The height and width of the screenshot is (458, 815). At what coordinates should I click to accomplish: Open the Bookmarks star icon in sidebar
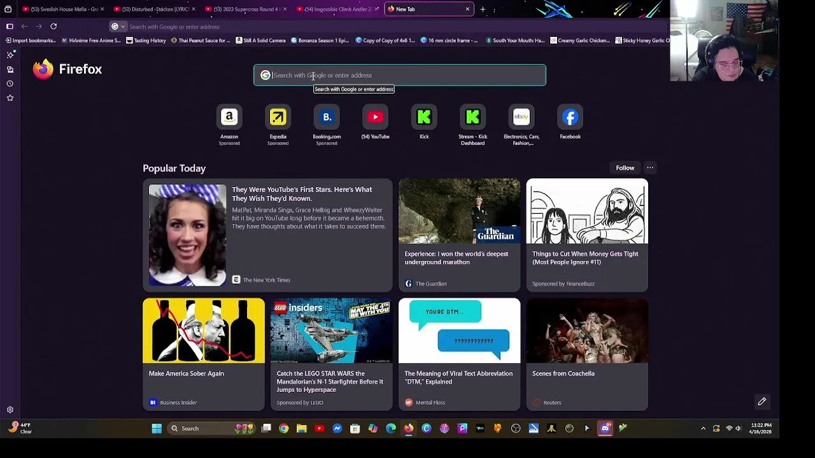click(x=10, y=98)
